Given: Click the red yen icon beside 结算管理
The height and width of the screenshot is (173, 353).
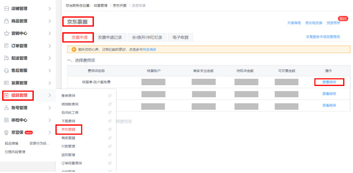Looking at the screenshot, I should pos(6,95).
